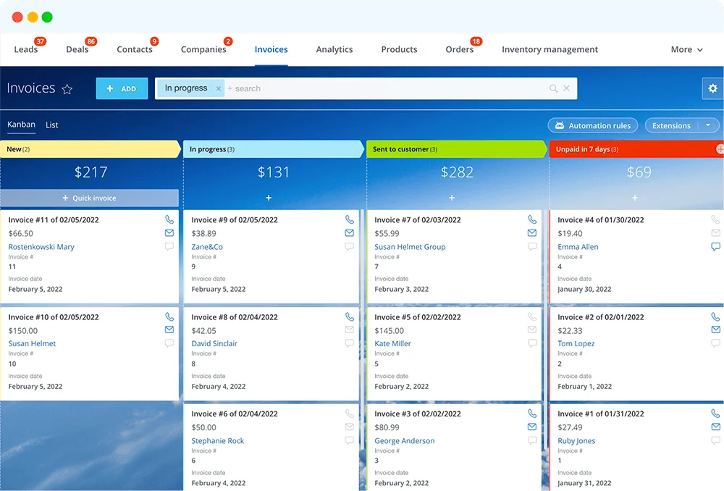The width and height of the screenshot is (724, 491).
Task: Click the search input field
Action: (384, 88)
